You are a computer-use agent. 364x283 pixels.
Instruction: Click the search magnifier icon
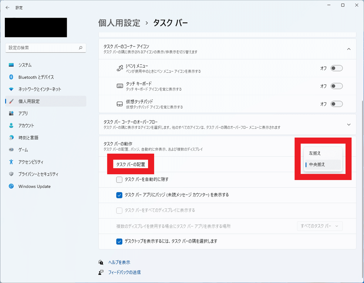(x=80, y=48)
